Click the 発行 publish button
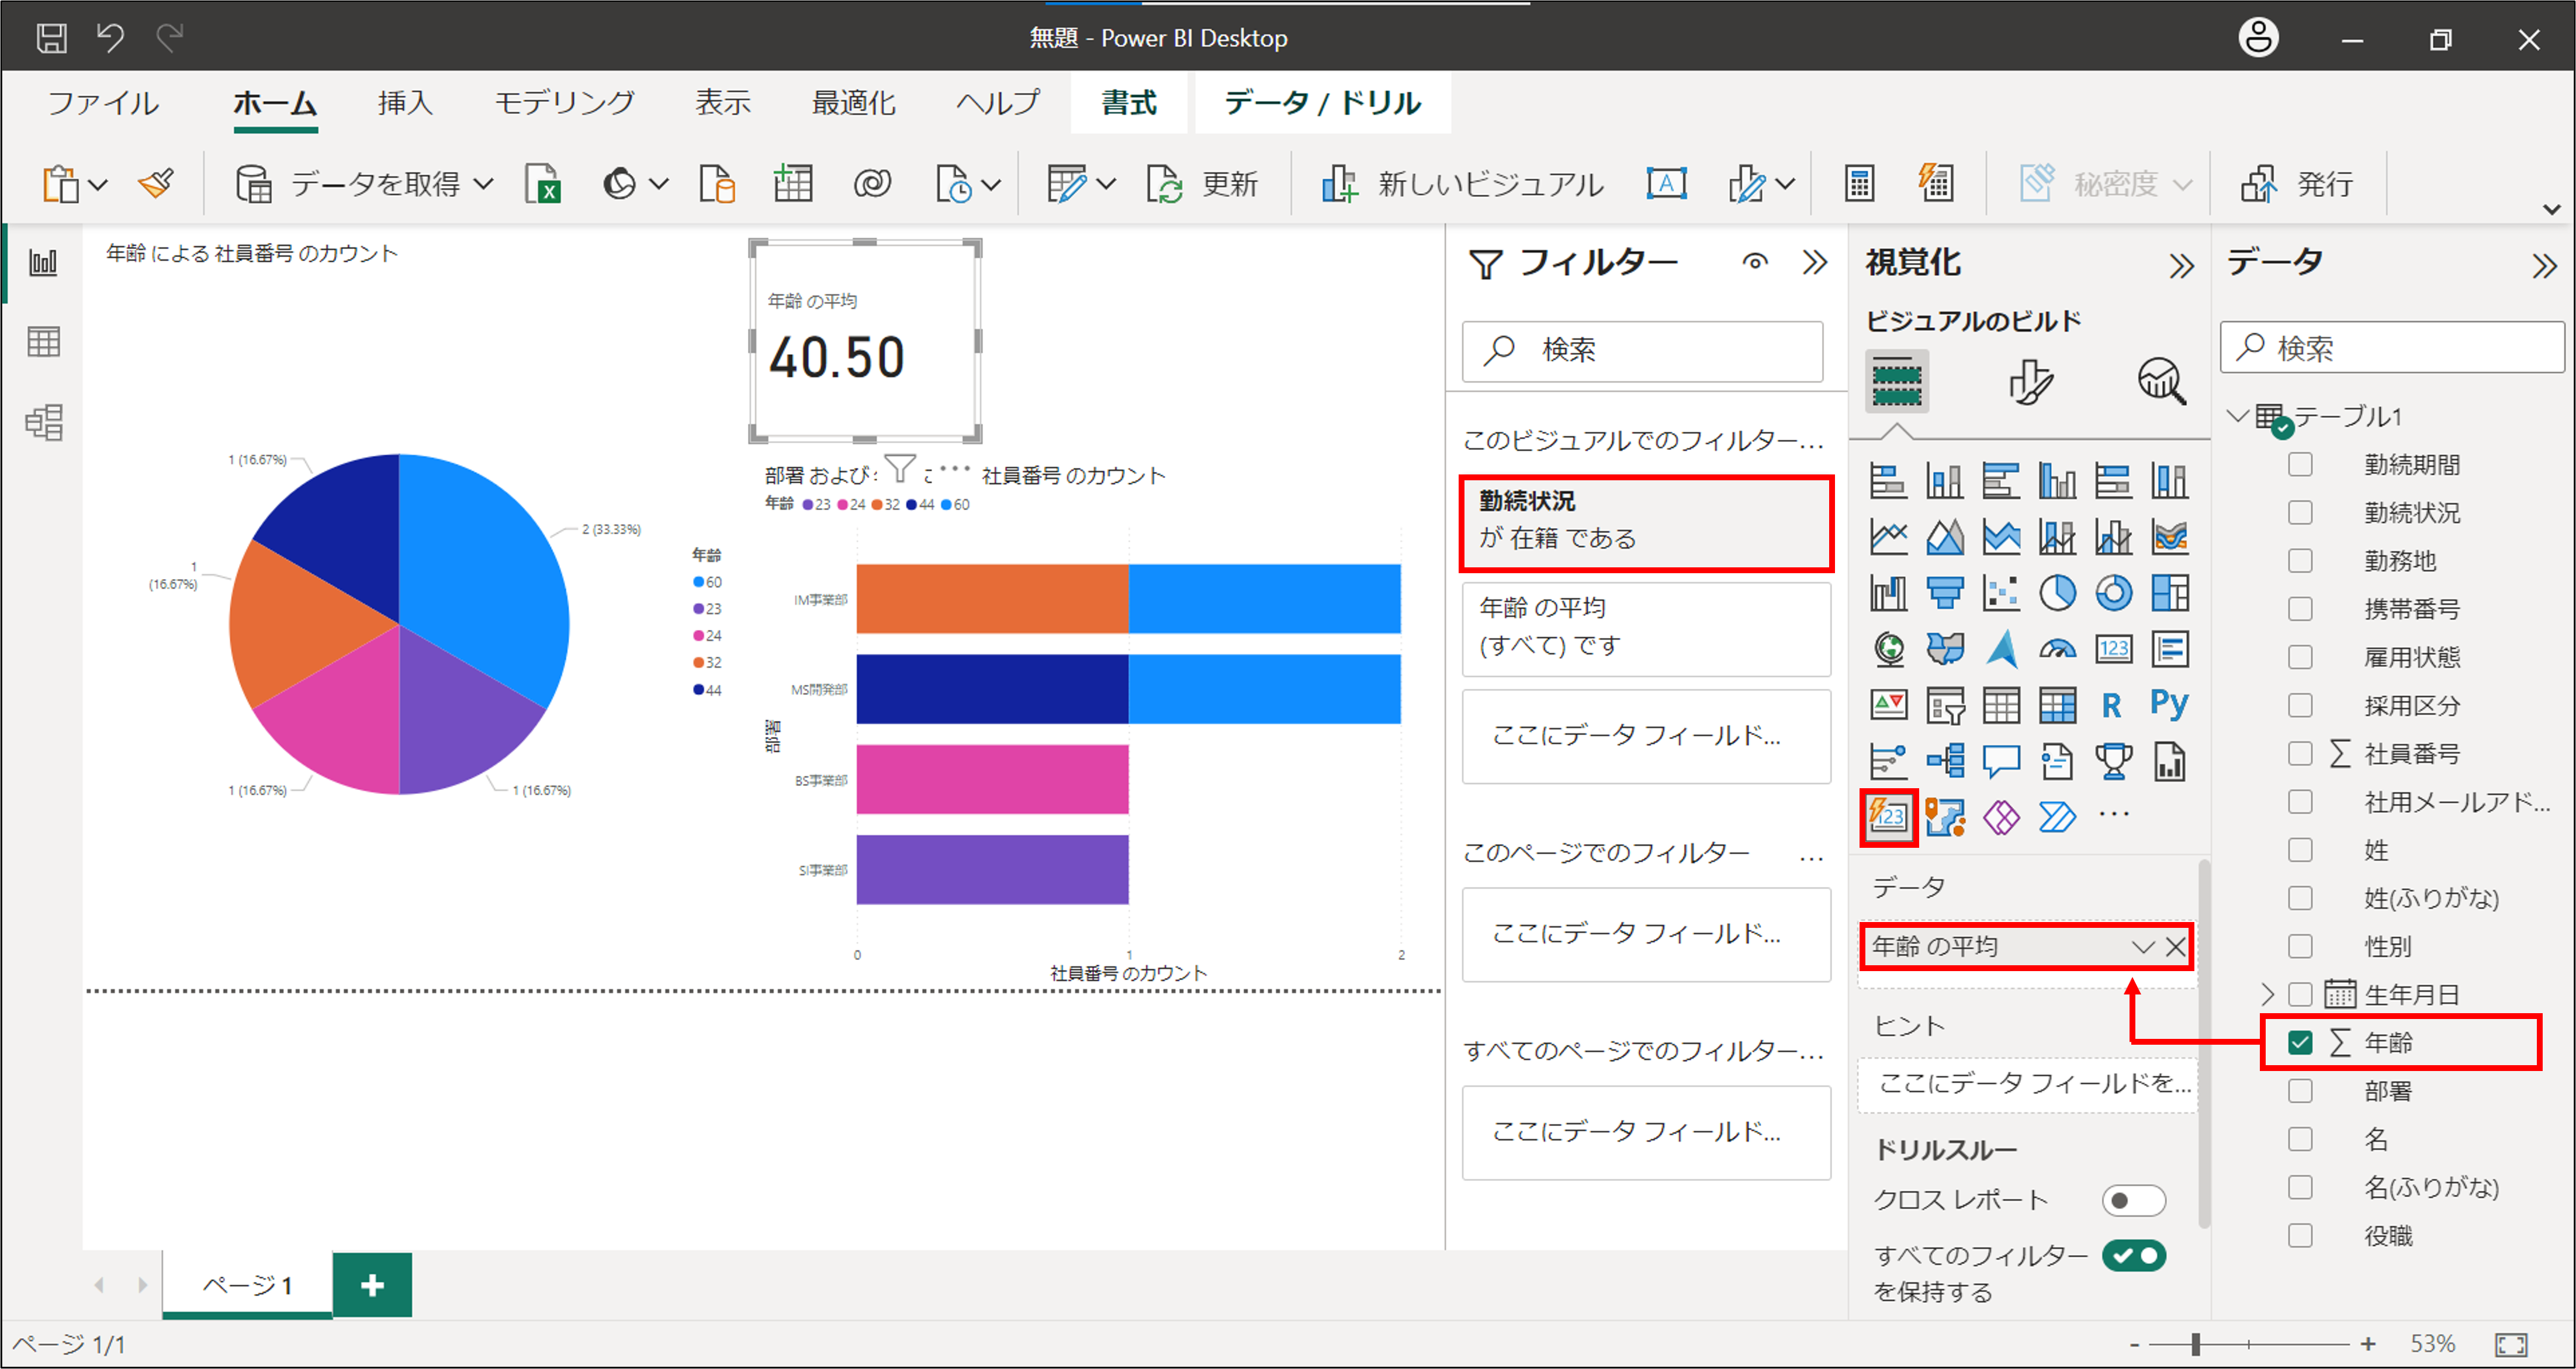 [2297, 184]
